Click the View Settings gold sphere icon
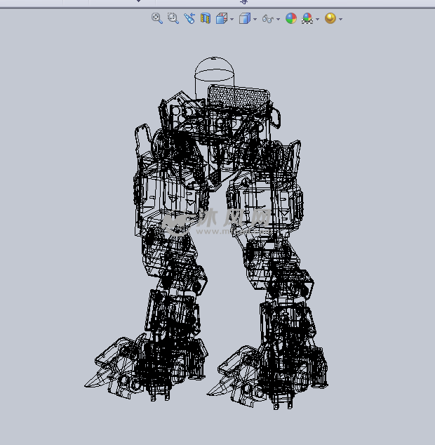435x445 pixels. tap(330, 18)
